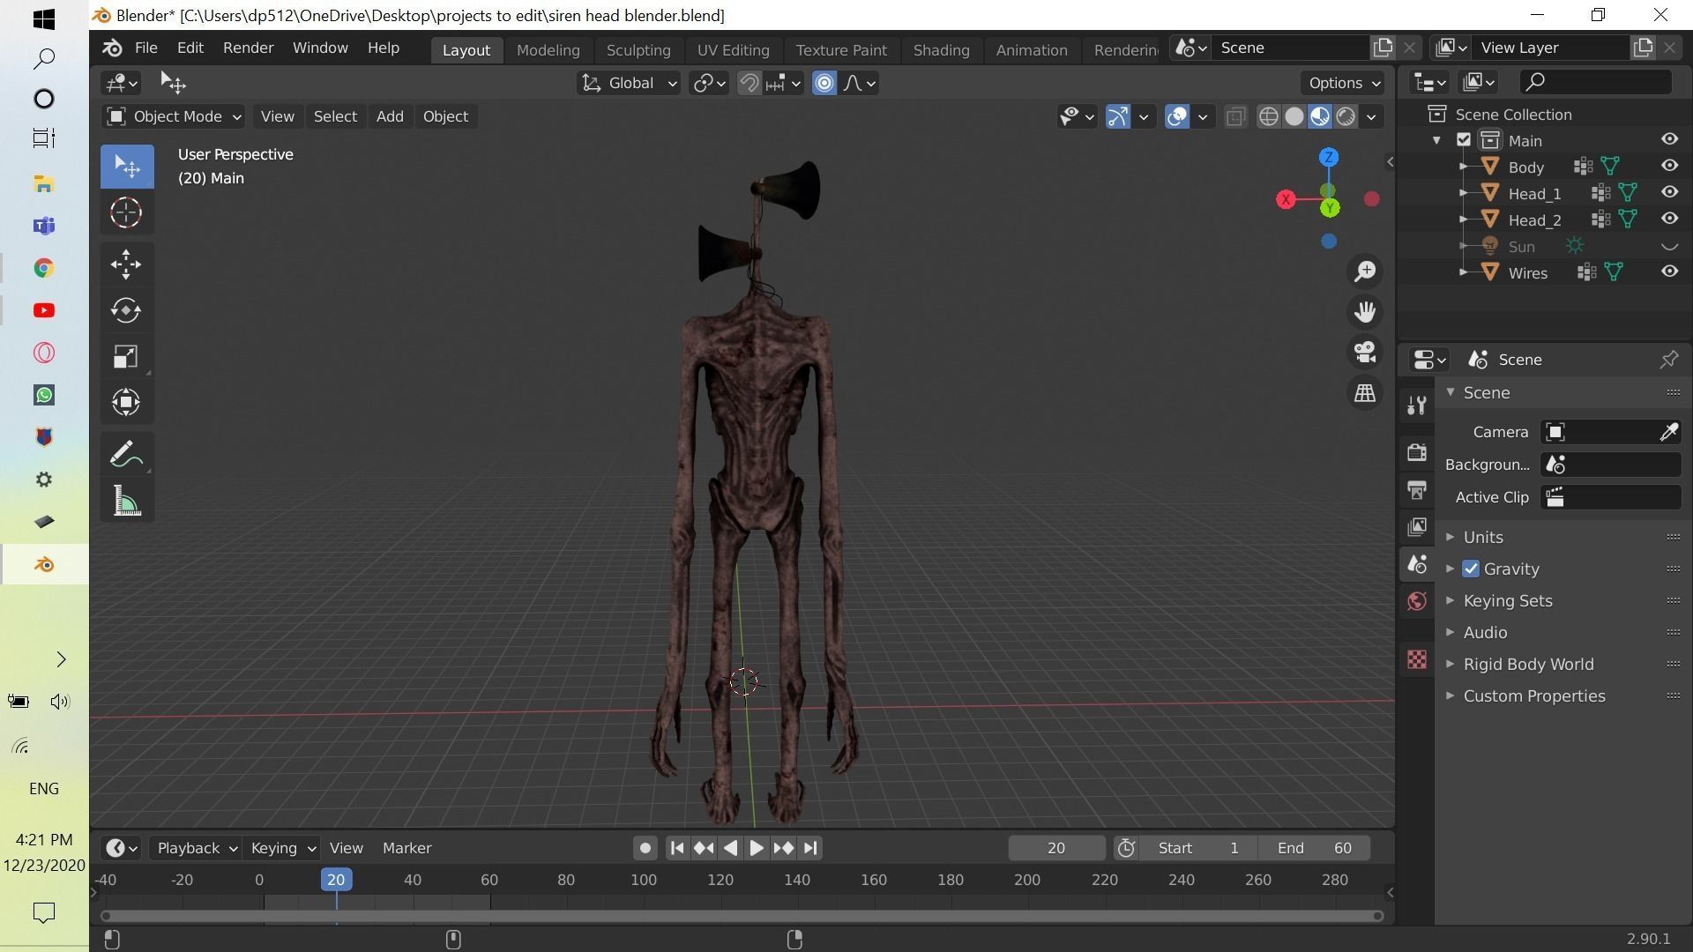This screenshot has height=952, width=1693.
Task: Hide the Body object in viewport
Action: [1669, 166]
